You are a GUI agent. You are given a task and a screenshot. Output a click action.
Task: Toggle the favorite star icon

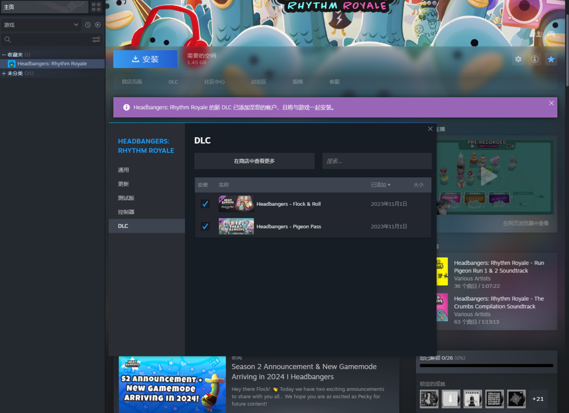click(x=551, y=59)
